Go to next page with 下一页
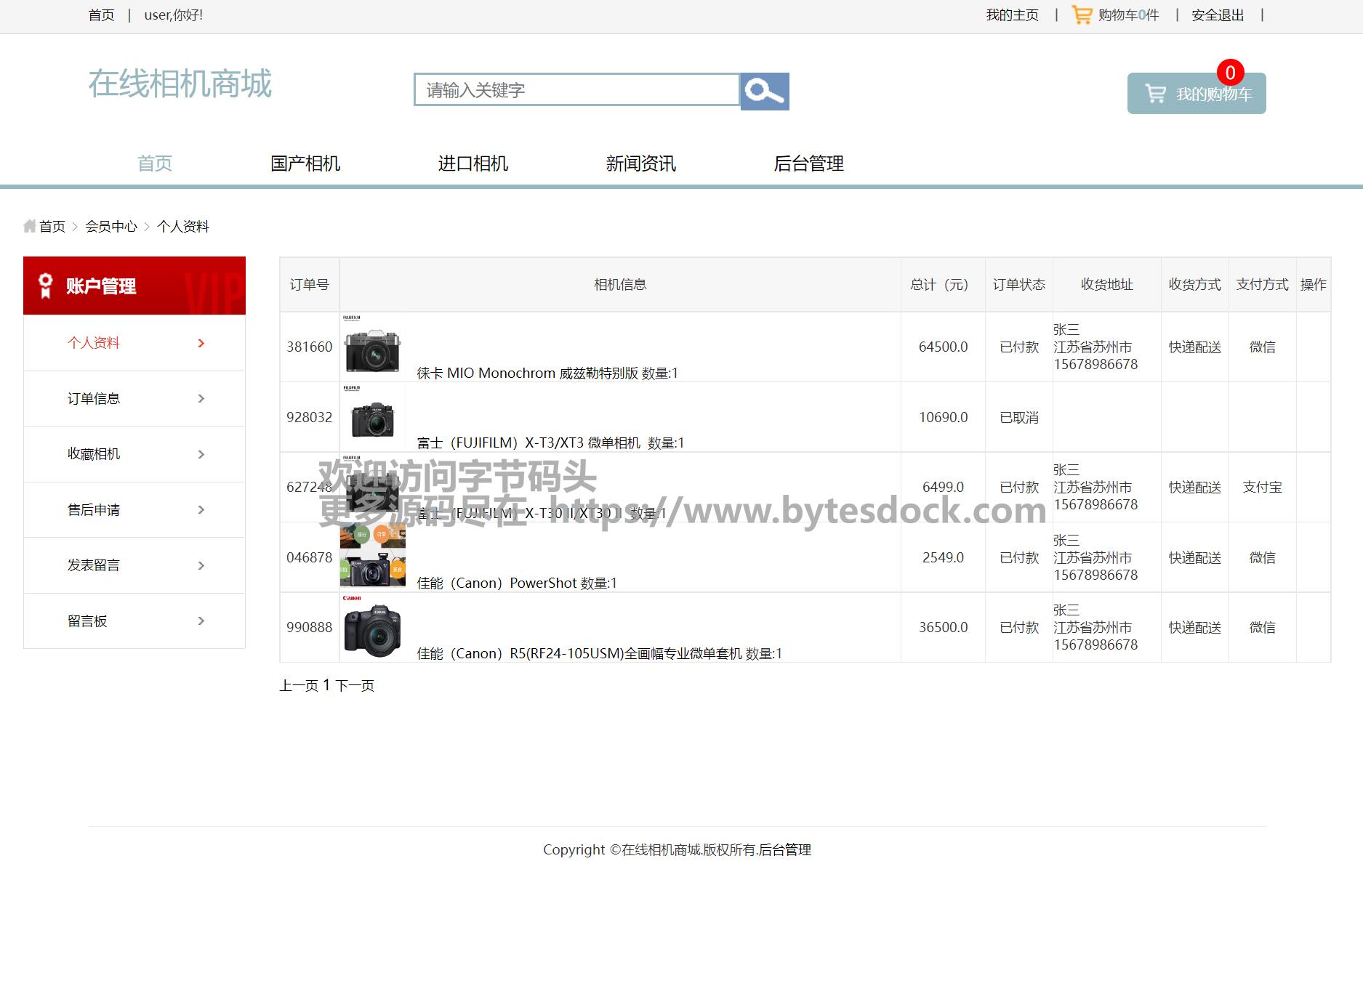1363x986 pixels. pos(355,685)
